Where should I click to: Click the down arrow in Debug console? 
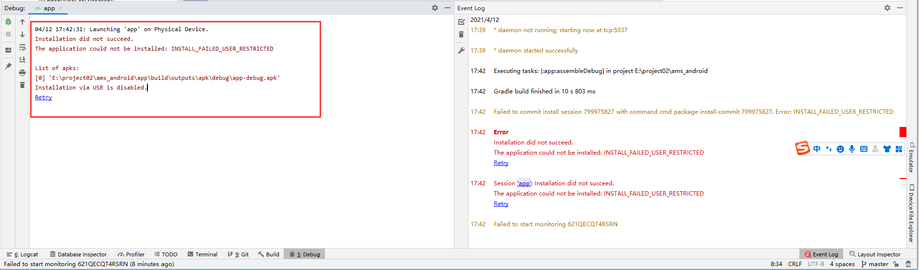pos(22,34)
